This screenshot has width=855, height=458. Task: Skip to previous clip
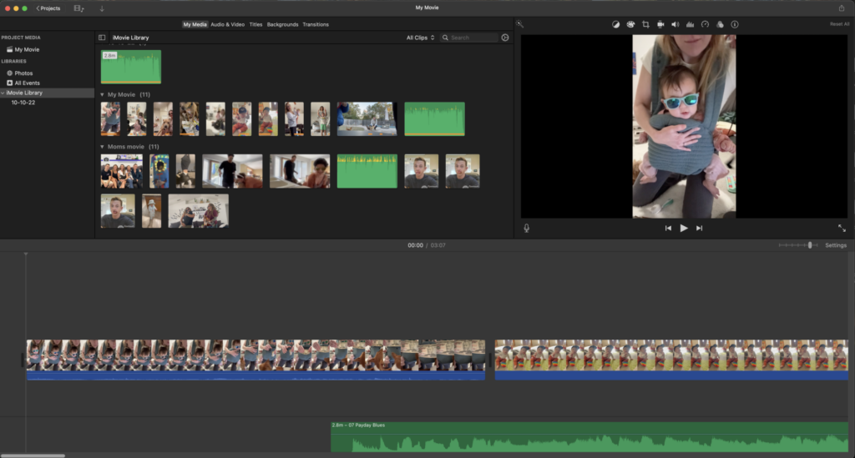coord(668,229)
